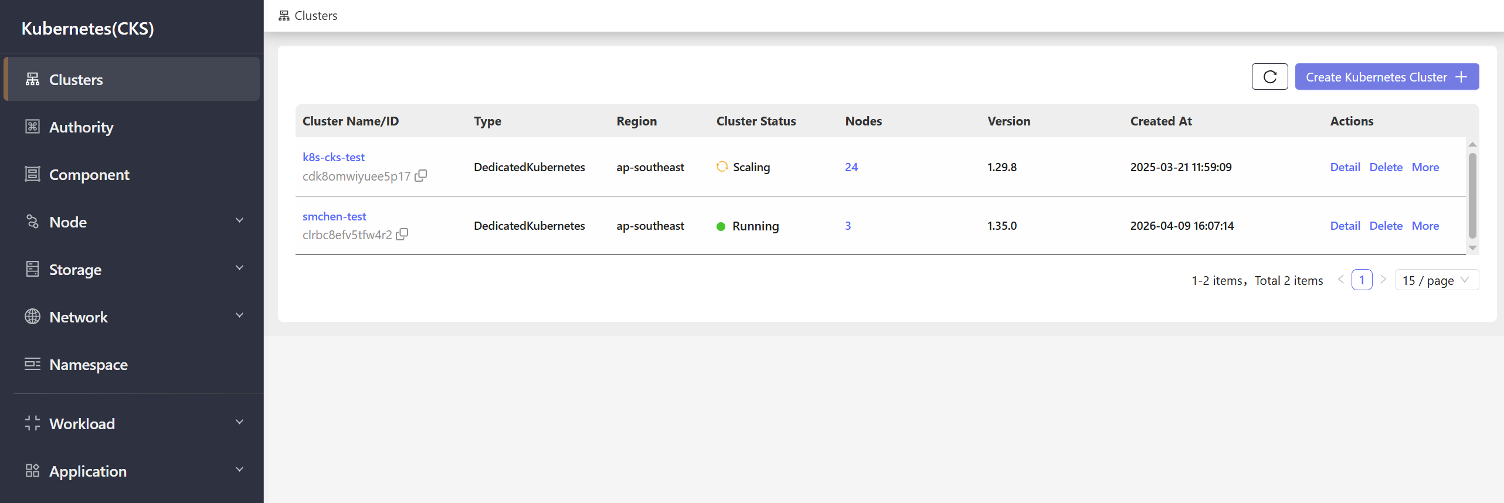
Task: Click the Workload sidebar icon
Action: click(32, 423)
